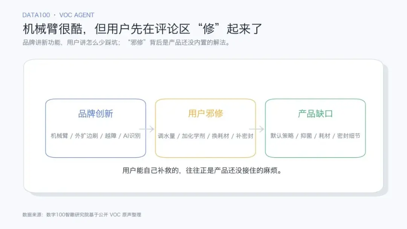This screenshot has height=229, width=407.
Task: Click the 机械臂 item in blue box
Action: [60, 136]
